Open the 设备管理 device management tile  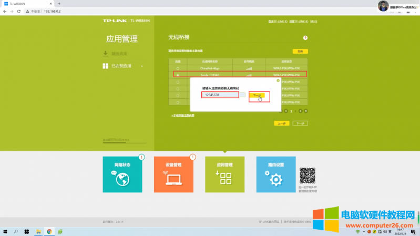[173, 174]
